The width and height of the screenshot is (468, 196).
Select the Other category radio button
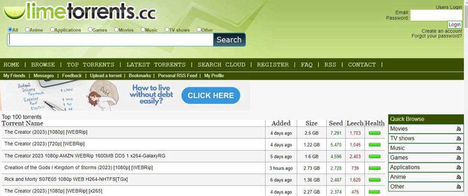pyautogui.click(x=199, y=30)
